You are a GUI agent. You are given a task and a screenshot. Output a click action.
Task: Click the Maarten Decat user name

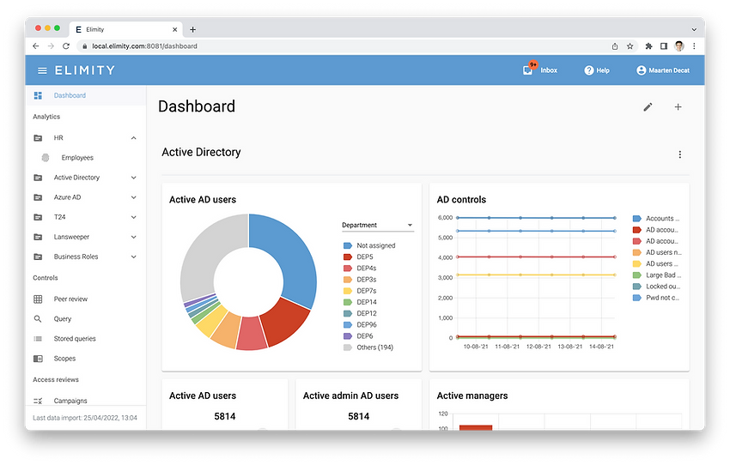coord(669,70)
